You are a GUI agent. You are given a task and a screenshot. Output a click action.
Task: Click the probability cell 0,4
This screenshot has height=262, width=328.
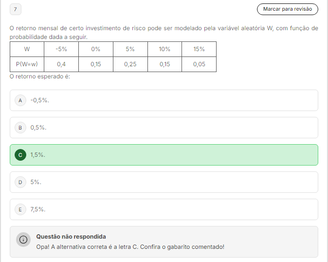pyautogui.click(x=61, y=64)
